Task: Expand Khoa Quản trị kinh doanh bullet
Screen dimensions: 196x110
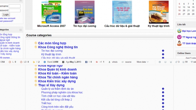Action: tap(36, 69)
